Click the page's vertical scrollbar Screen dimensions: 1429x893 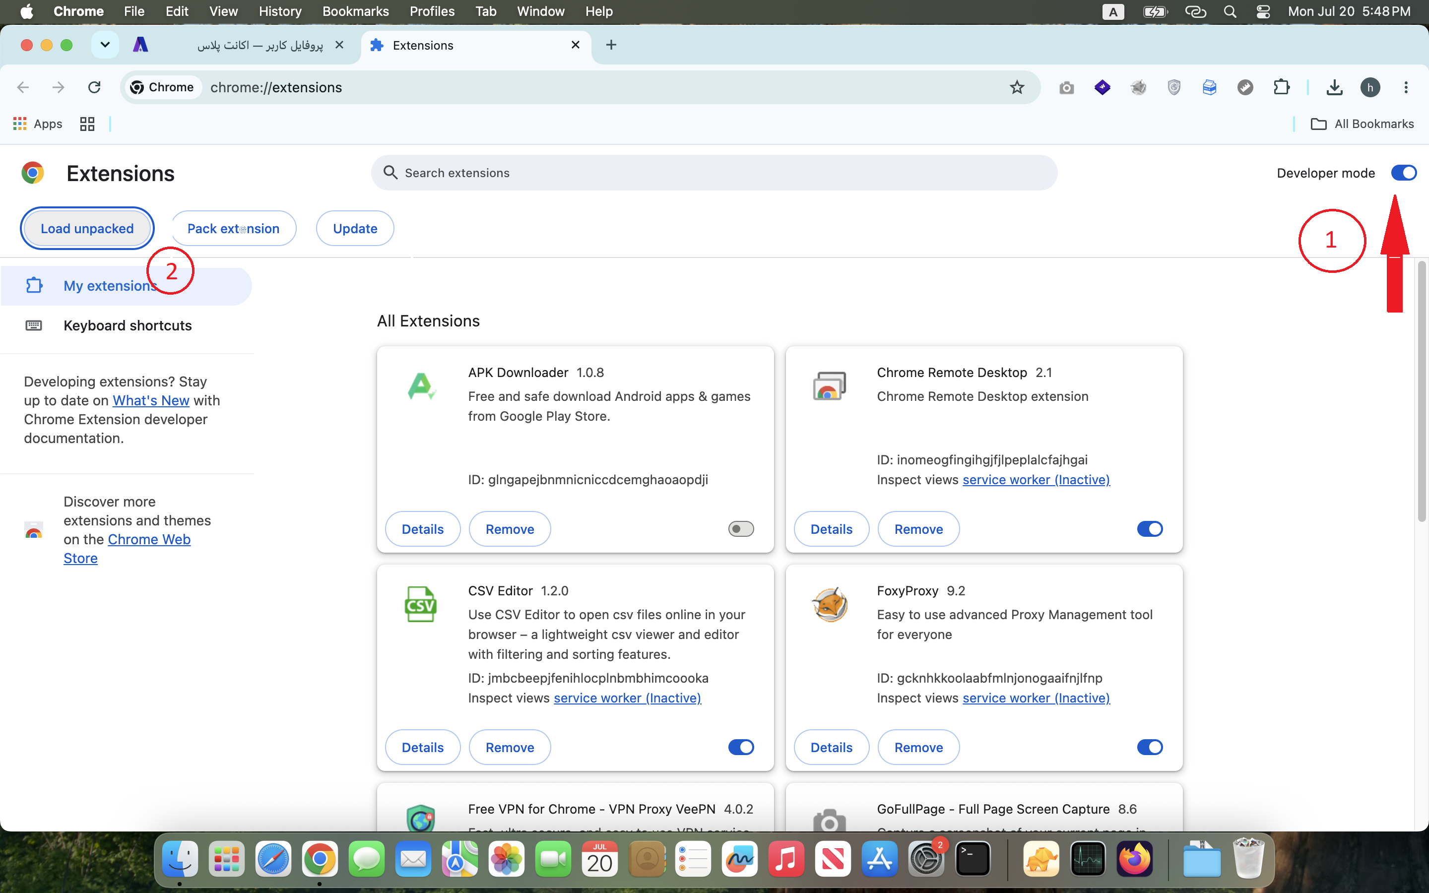pos(1422,391)
